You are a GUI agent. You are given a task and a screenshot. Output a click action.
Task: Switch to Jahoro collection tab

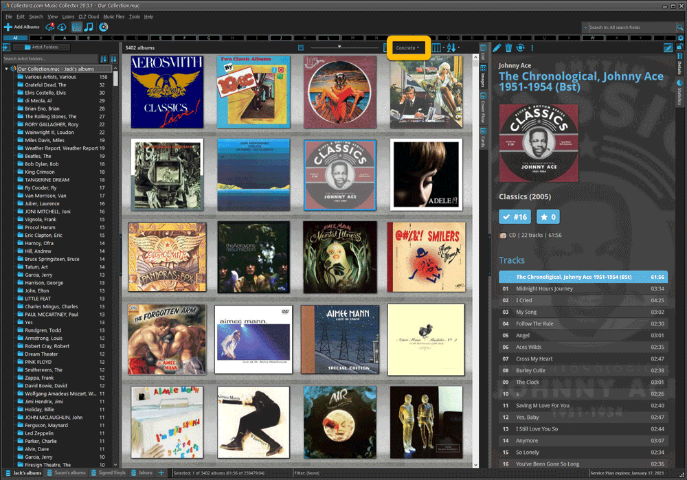(x=142, y=473)
